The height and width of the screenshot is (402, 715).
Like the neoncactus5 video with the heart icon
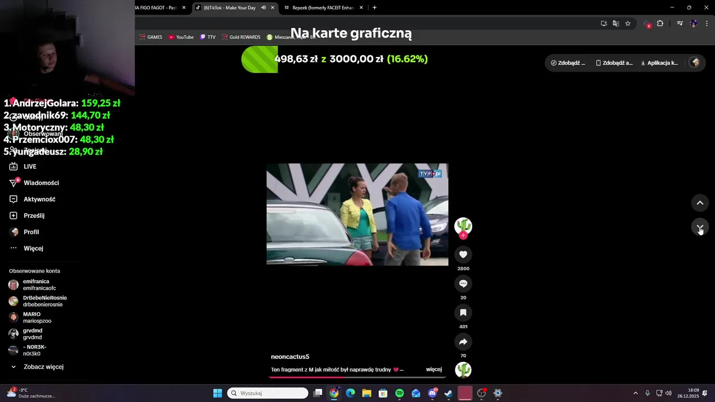pos(463,255)
